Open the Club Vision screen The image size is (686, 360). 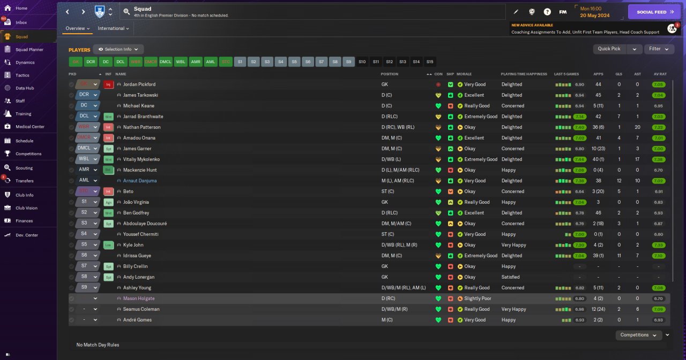[x=26, y=208]
